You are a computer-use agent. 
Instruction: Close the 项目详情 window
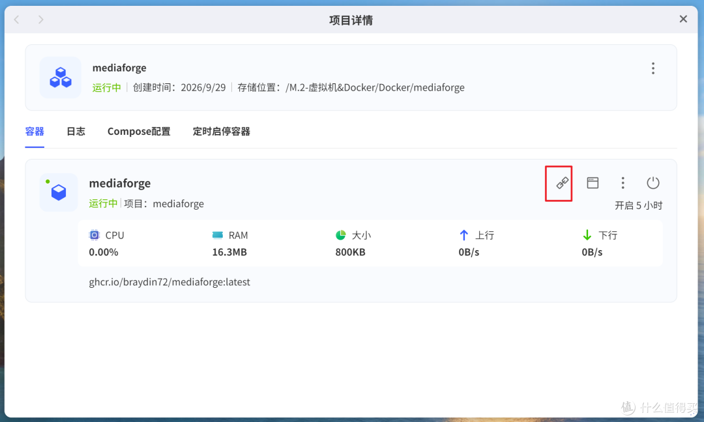click(683, 19)
